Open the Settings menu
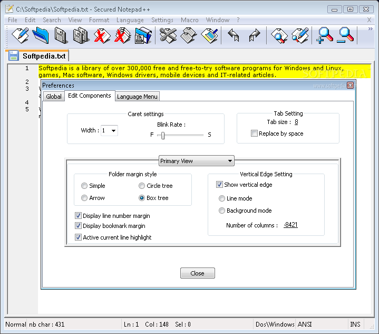 [162, 20]
